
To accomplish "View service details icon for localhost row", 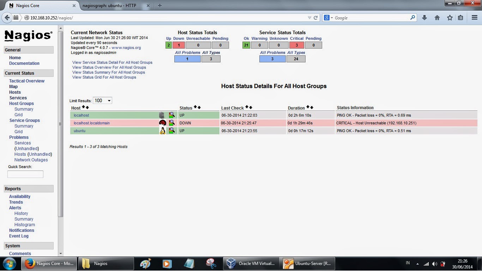I will point(171,115).
